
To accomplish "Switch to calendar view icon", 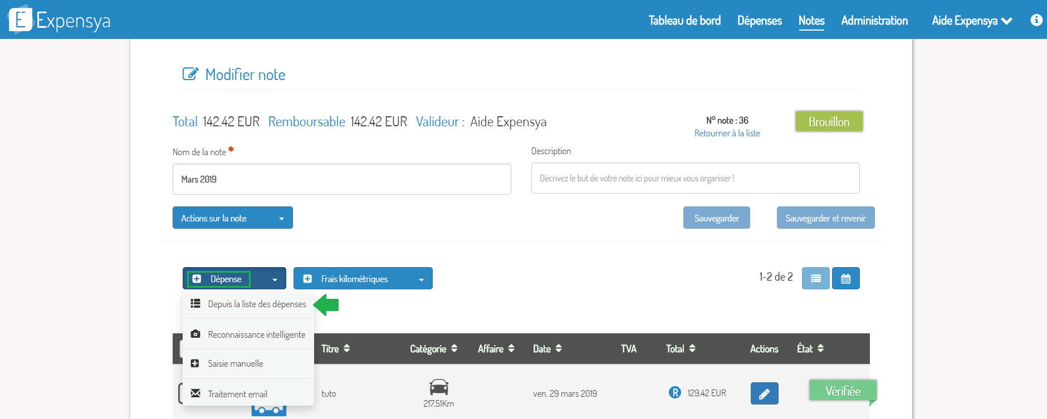I will (845, 278).
